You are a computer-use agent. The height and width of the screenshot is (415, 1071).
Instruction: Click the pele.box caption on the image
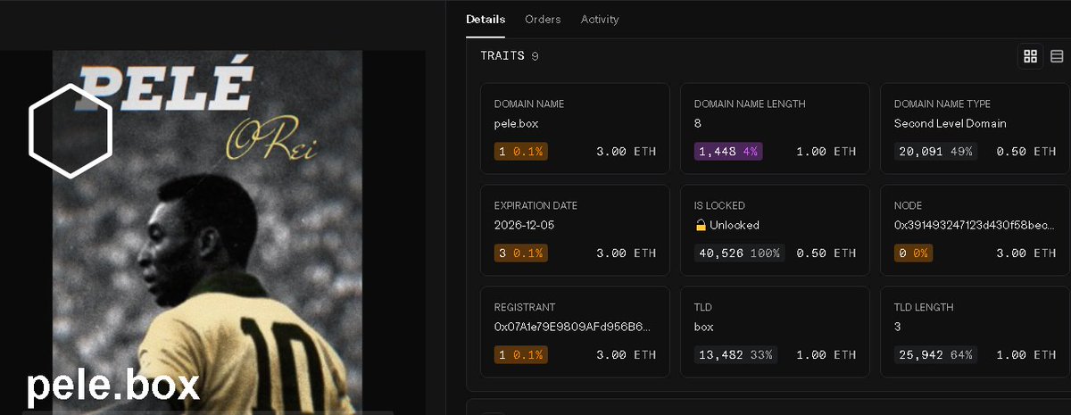click(112, 386)
